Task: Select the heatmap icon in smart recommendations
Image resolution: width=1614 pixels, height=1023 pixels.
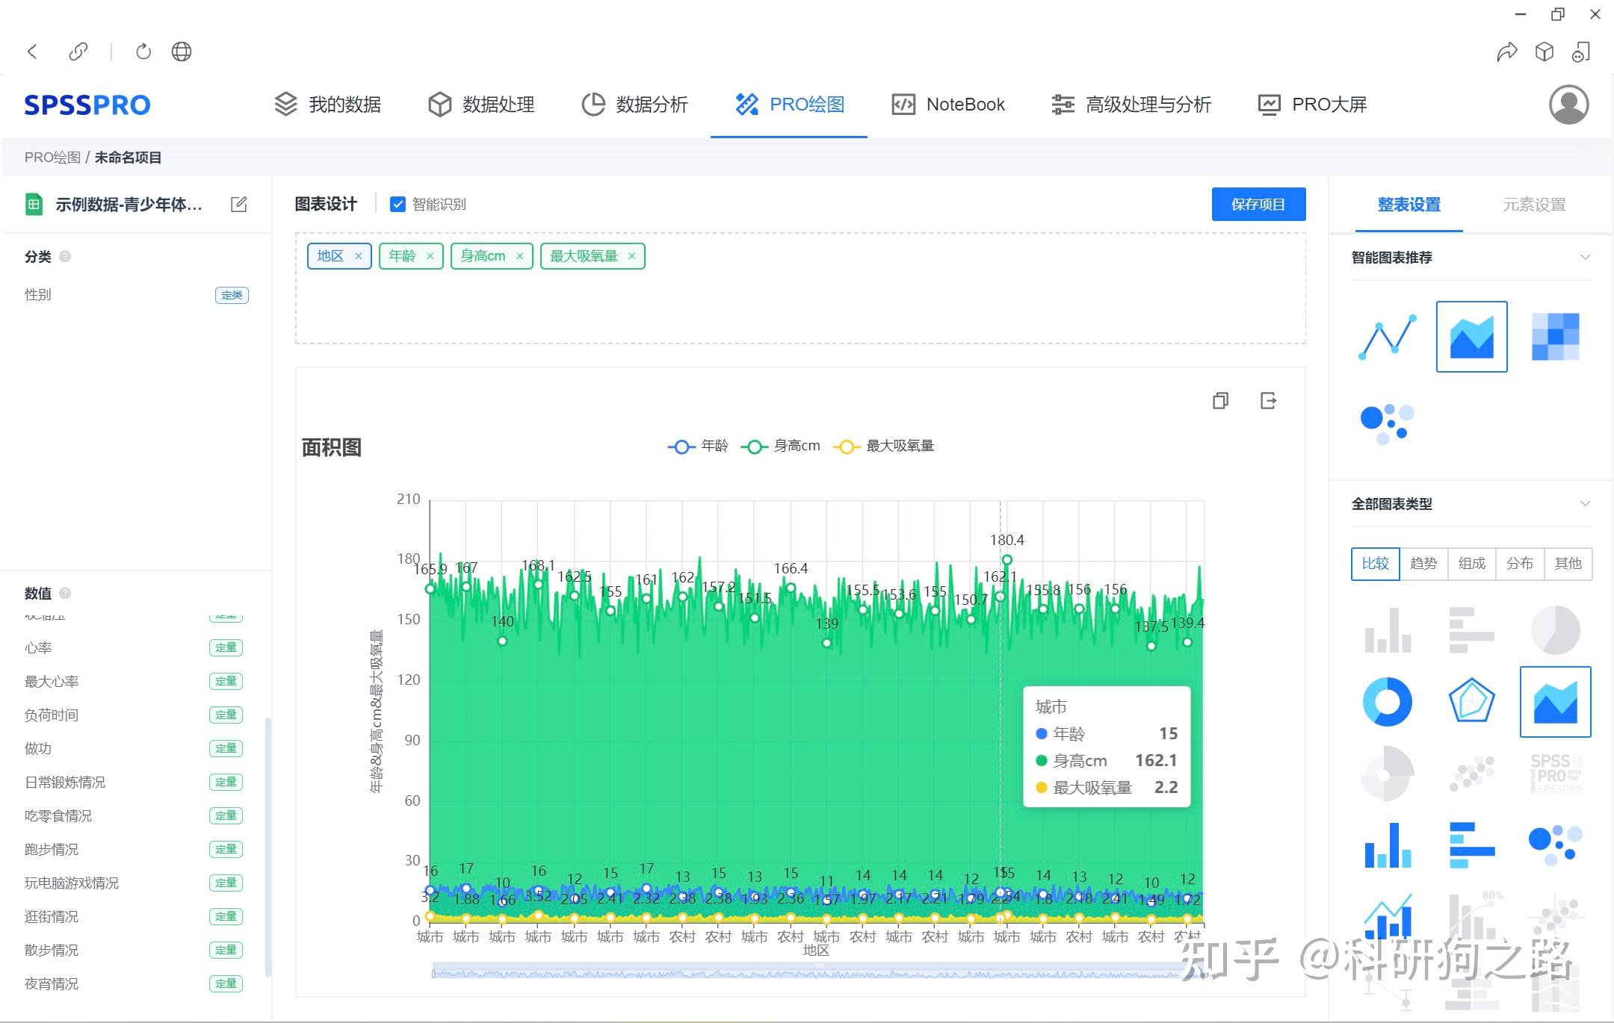Action: pyautogui.click(x=1555, y=337)
